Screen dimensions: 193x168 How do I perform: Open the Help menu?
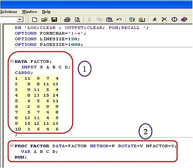pyautogui.click(x=46, y=12)
